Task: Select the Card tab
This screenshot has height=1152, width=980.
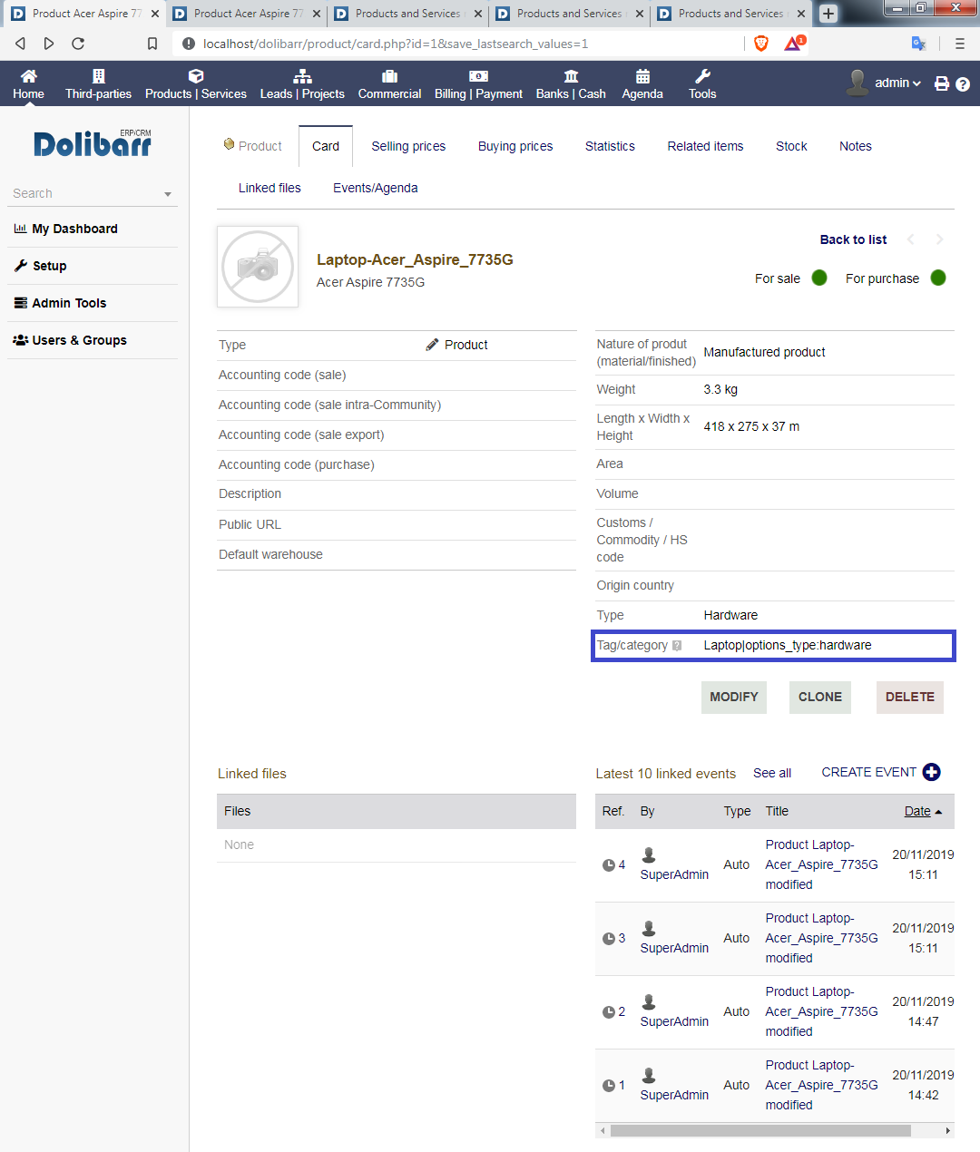Action: 326,146
